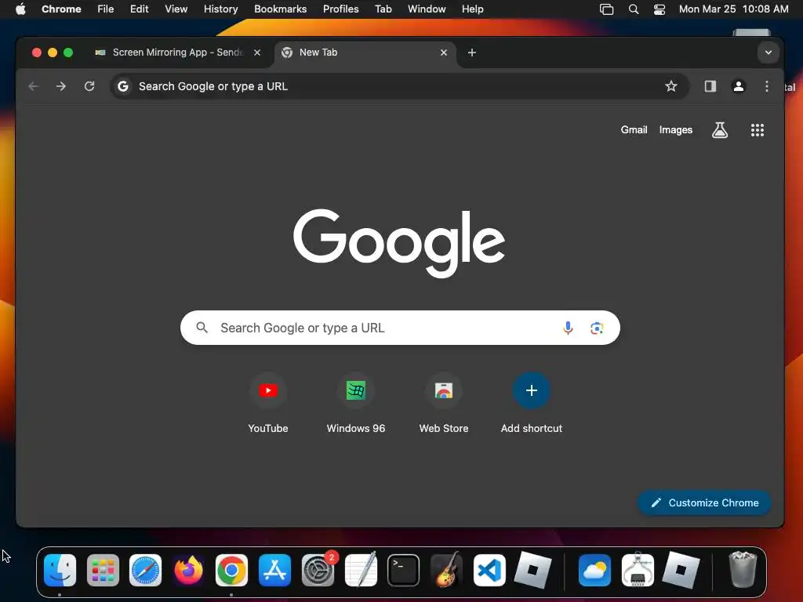Open Launchpad from the Dock
Viewport: 803px width, 602px height.
tap(103, 571)
